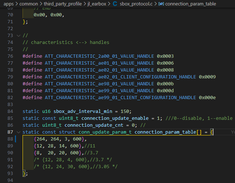Image resolution: width=235 pixels, height=183 pixels.
Task: Click ATT_CHARACTERISTIC_ae98_01_VALUE_HANDLE macro name
Action: click(x=99, y=84)
